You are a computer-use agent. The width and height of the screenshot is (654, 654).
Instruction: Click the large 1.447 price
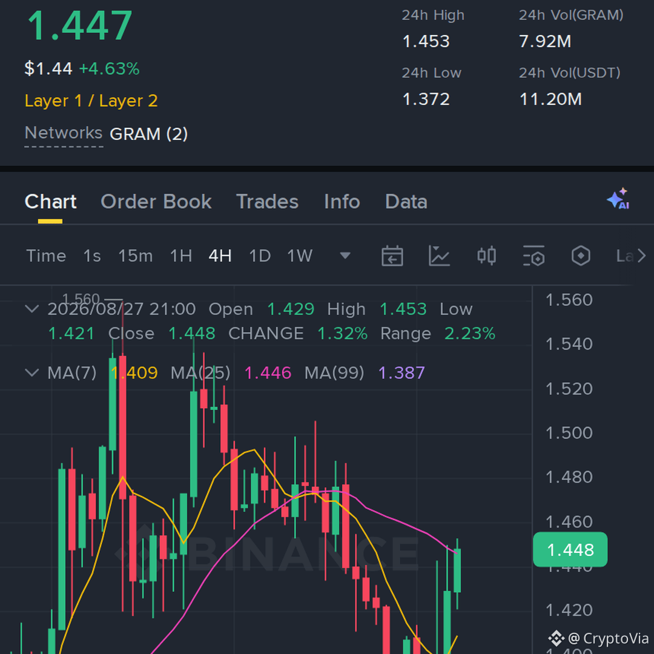click(80, 26)
